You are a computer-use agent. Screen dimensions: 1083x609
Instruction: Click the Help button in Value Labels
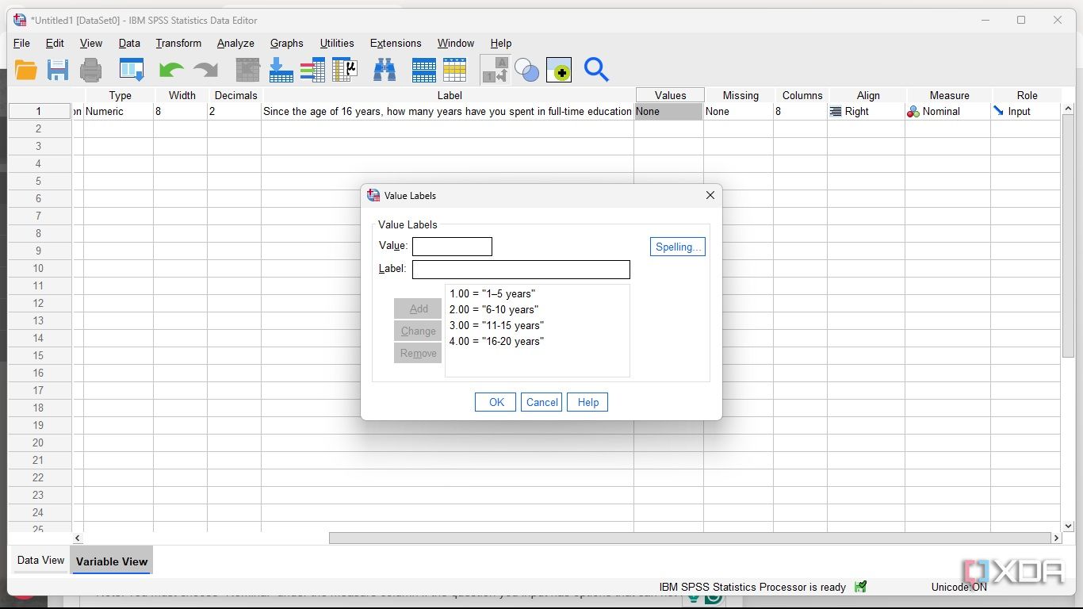click(x=587, y=402)
